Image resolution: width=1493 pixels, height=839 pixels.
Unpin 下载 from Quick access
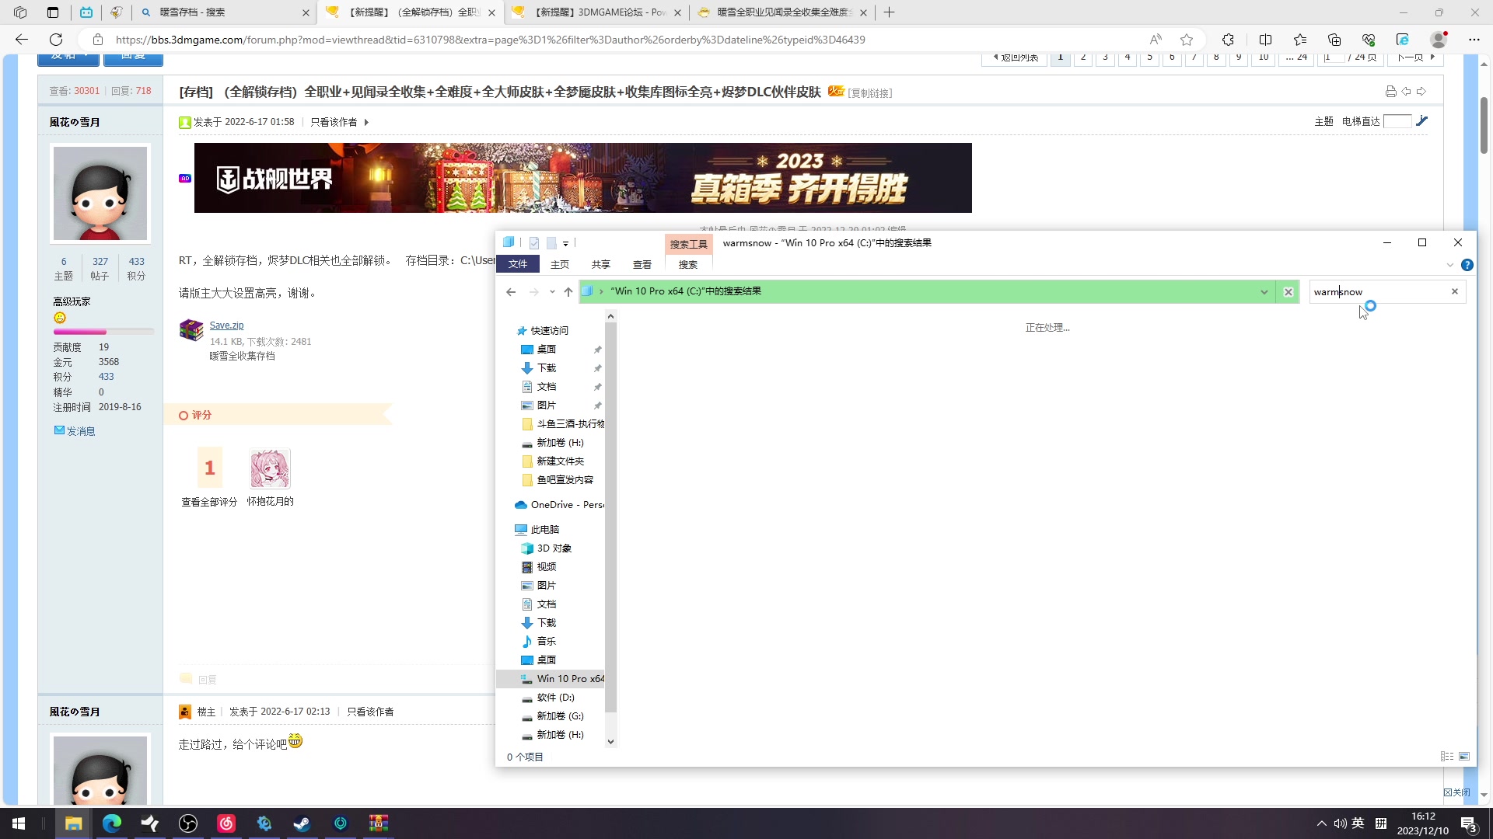597,368
